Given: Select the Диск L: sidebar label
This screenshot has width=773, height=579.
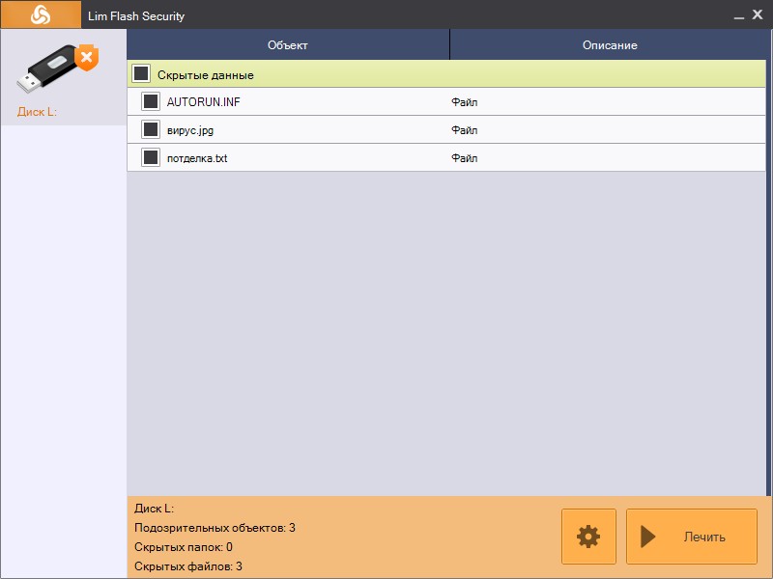Looking at the screenshot, I should [37, 112].
